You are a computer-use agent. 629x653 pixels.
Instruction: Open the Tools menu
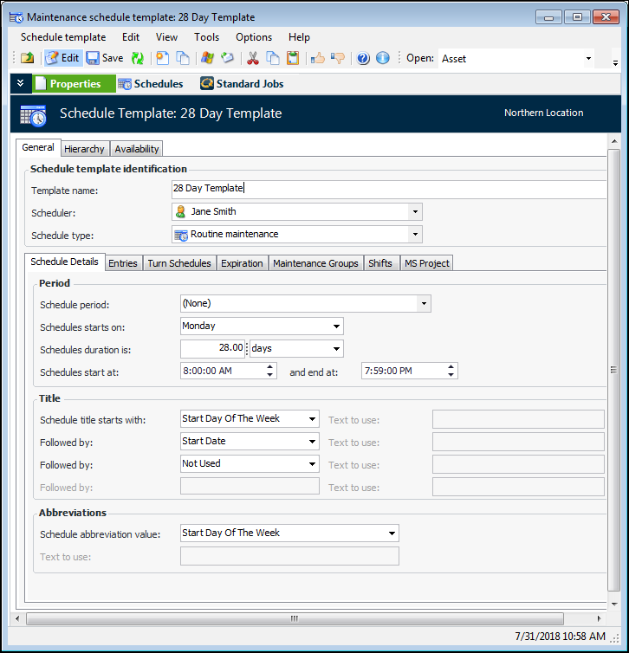coord(206,37)
